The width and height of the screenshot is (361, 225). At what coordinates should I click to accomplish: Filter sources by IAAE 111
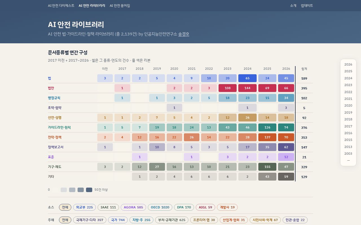click(108, 207)
